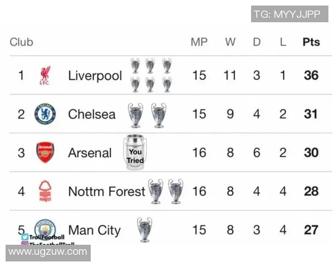Select the MP column header
This screenshot has width=334, height=267.
point(199,42)
